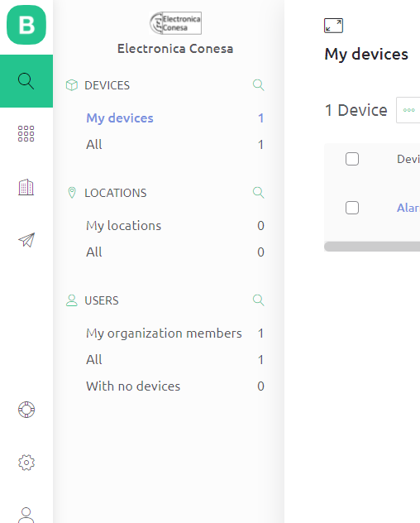Click the green Blynk B logo
420x523 pixels.
[26, 25]
